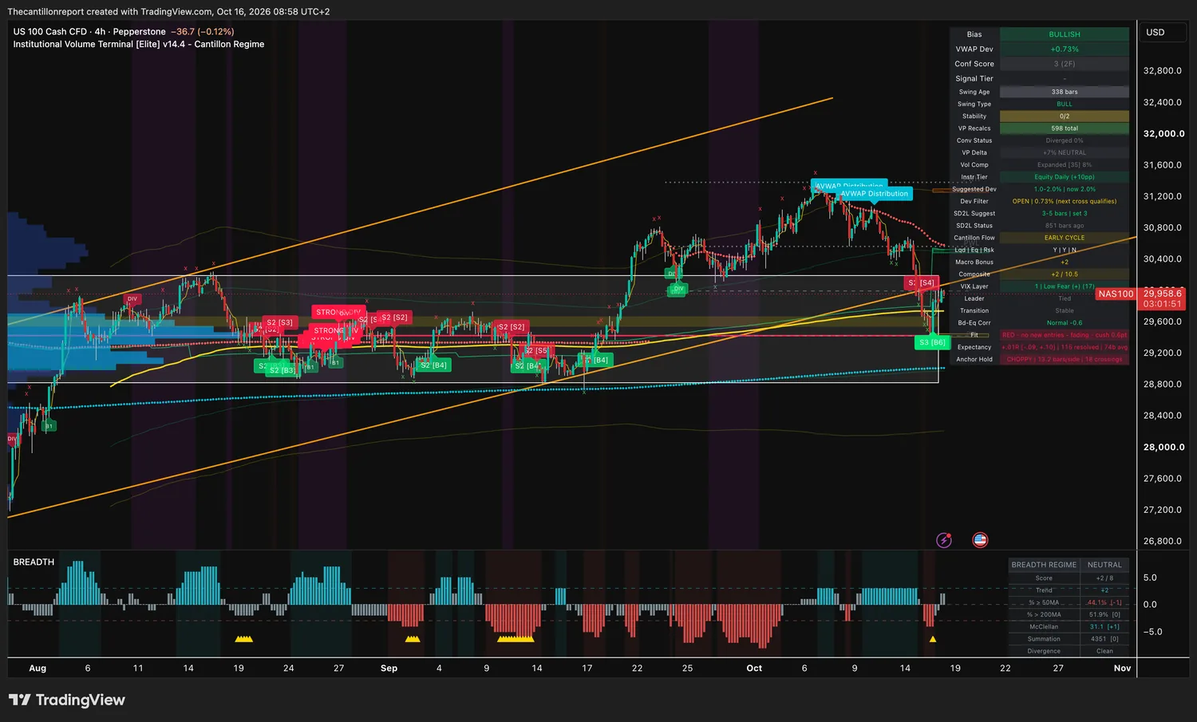Click the S2 [S4] red signal label
Screen dimensions: 1197x722
click(922, 282)
